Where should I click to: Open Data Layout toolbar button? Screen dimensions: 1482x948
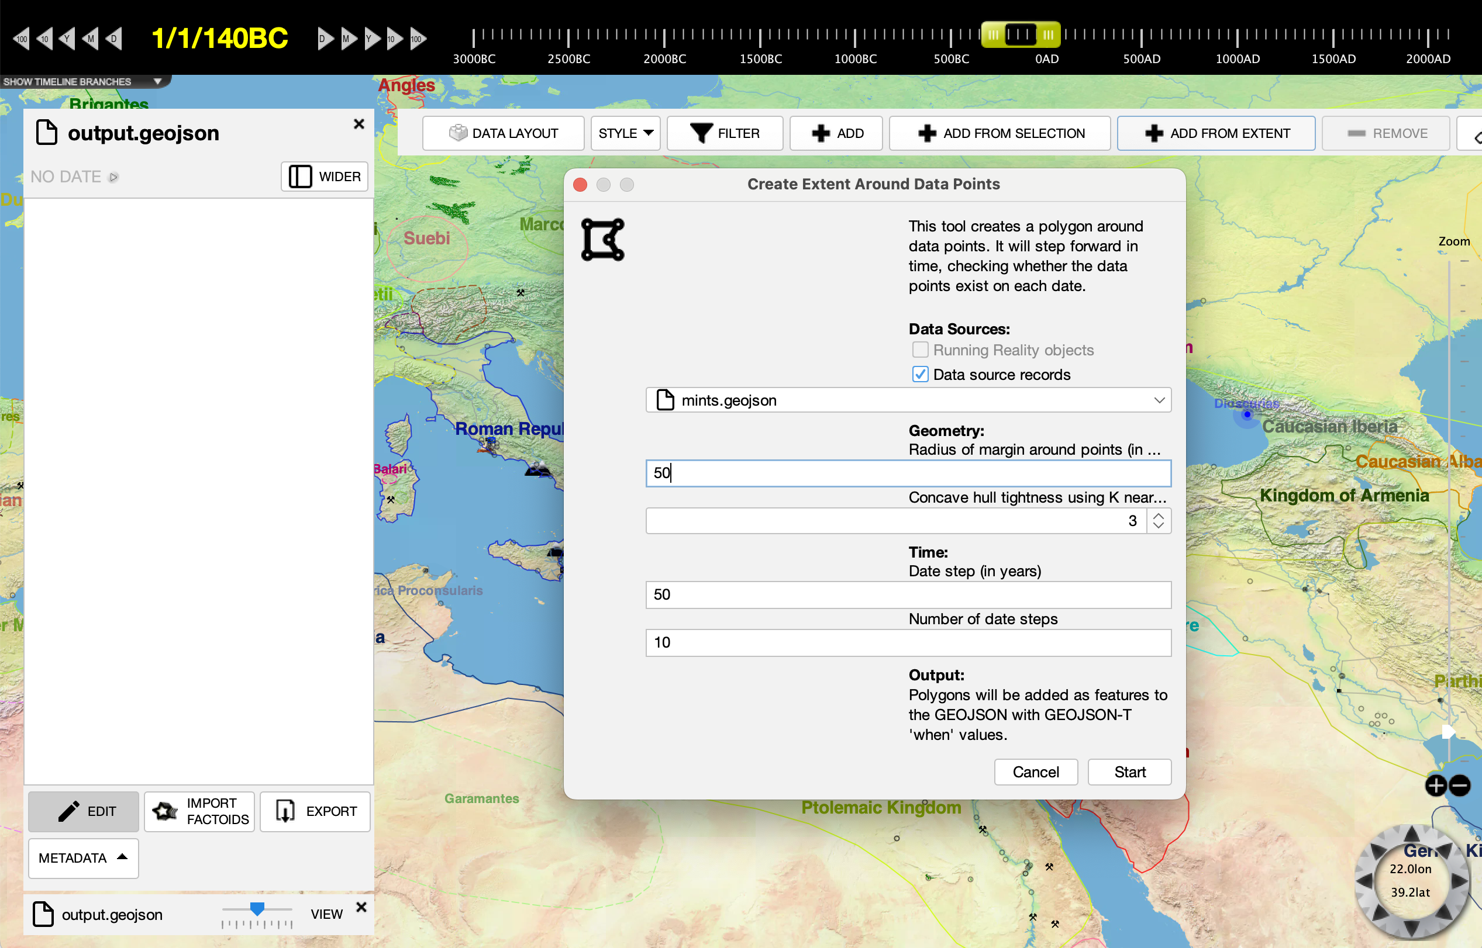pos(503,133)
